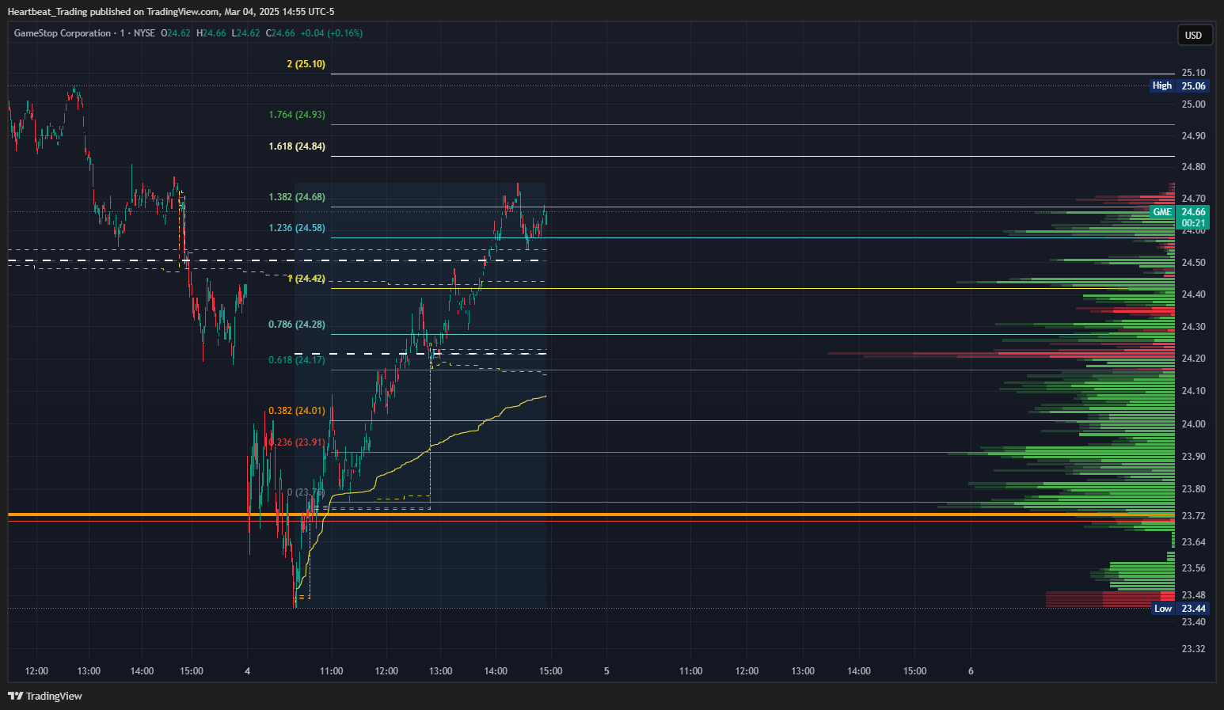
Task: Click the date 6 time axis label
Action: click(971, 671)
